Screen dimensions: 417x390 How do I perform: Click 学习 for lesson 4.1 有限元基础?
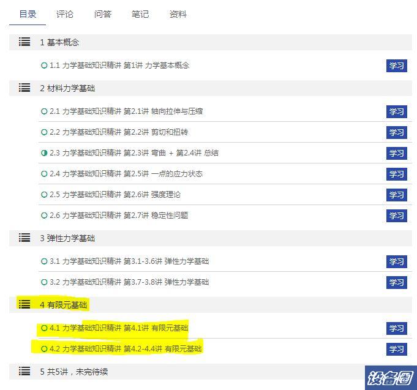click(397, 328)
